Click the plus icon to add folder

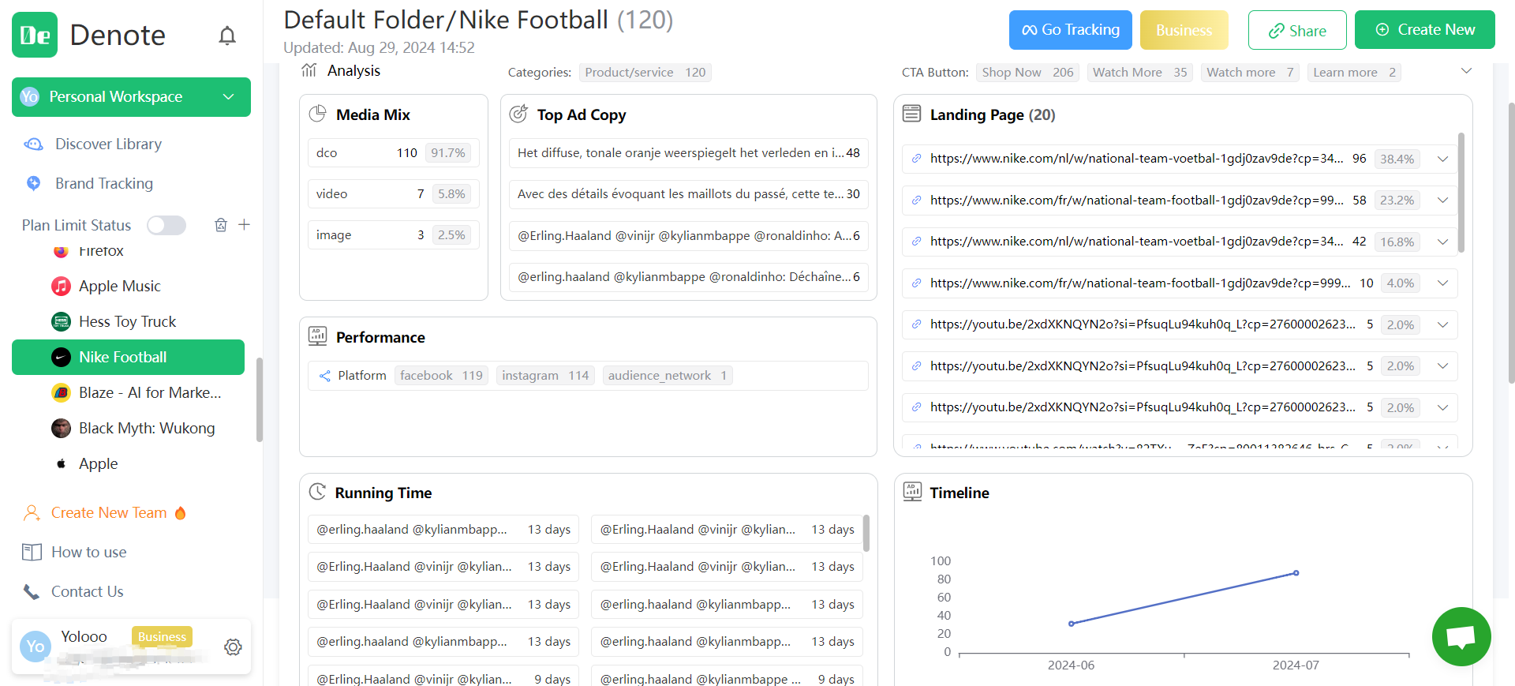click(x=245, y=225)
